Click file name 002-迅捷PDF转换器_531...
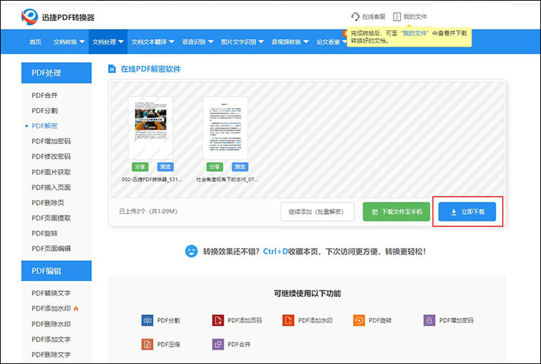 (x=151, y=179)
